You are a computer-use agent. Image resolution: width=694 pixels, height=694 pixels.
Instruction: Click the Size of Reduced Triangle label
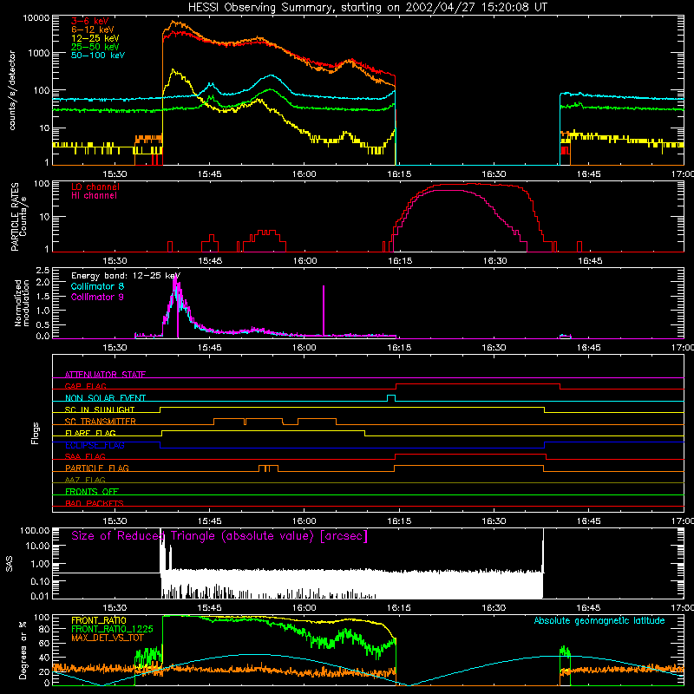pos(219,536)
